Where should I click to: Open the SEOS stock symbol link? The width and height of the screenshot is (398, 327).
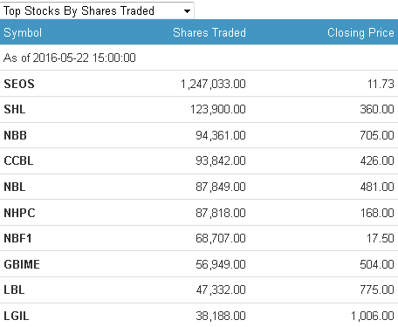pos(19,84)
